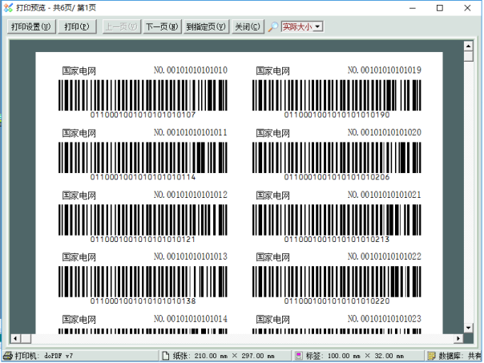Click the magnifier zoom icon
Screen dimensions: 484x363
click(273, 27)
